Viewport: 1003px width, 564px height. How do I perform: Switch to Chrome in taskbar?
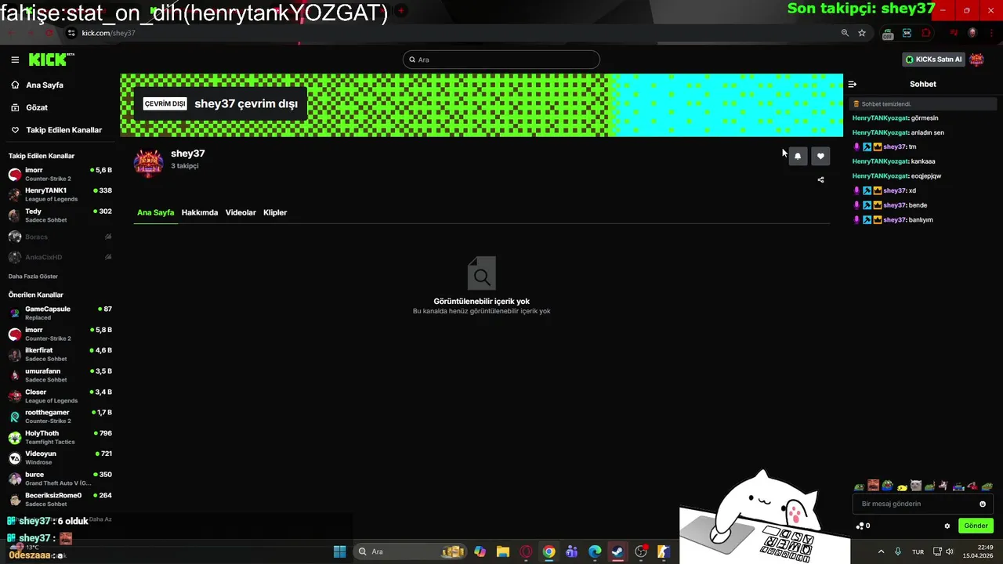(549, 551)
